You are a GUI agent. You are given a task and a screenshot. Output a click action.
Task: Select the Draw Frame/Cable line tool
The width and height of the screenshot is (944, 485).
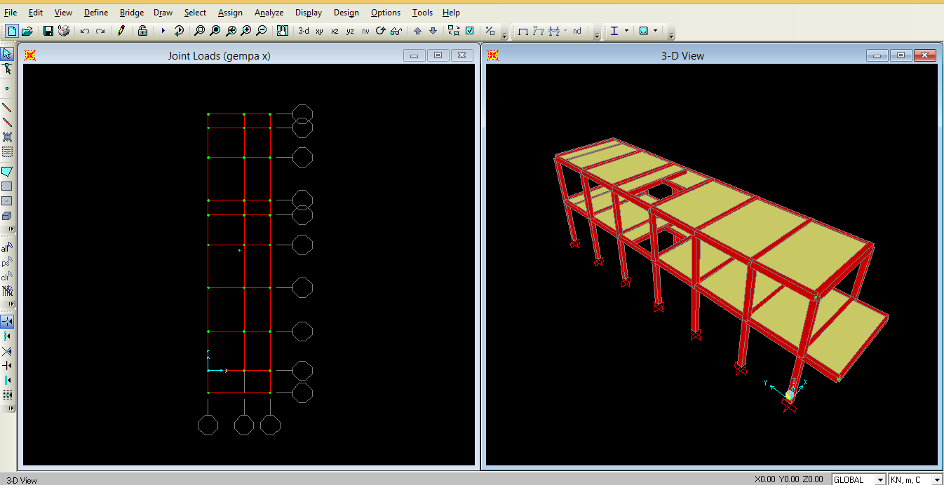coord(7,107)
